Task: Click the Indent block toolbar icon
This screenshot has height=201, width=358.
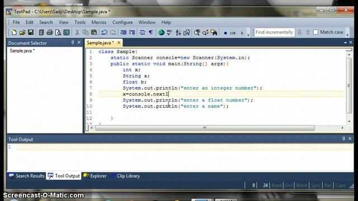Action: coord(124,32)
